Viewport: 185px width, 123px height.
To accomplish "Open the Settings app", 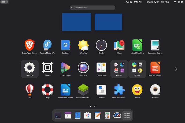I will click(x=29, y=69).
